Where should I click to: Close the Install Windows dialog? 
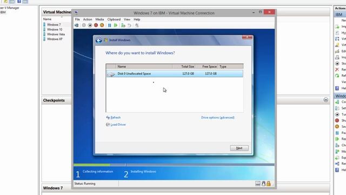(247, 37)
